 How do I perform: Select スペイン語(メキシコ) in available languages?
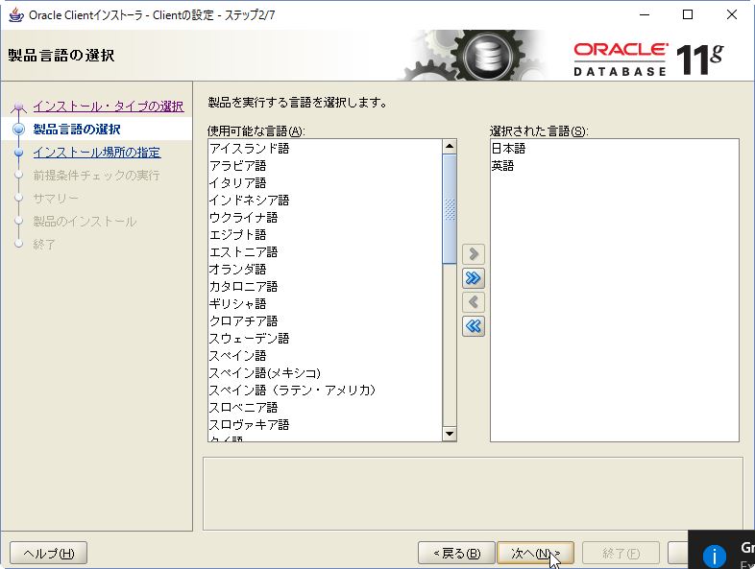pyautogui.click(x=325, y=373)
